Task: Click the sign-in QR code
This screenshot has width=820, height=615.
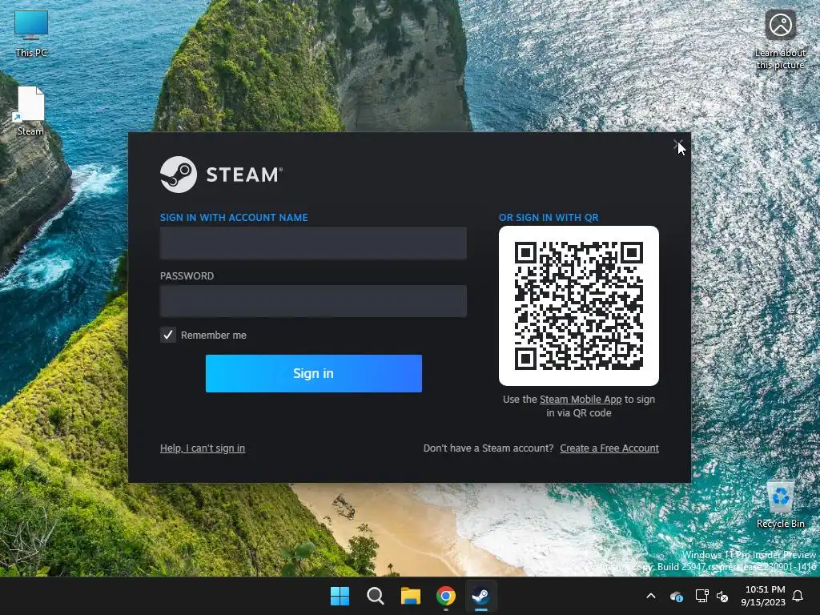Action: pos(579,306)
